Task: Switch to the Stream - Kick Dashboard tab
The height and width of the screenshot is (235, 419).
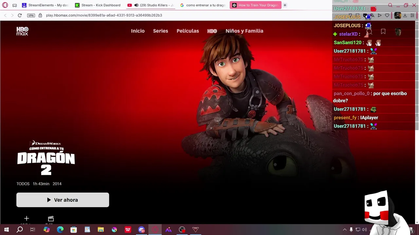Action: tap(98, 5)
